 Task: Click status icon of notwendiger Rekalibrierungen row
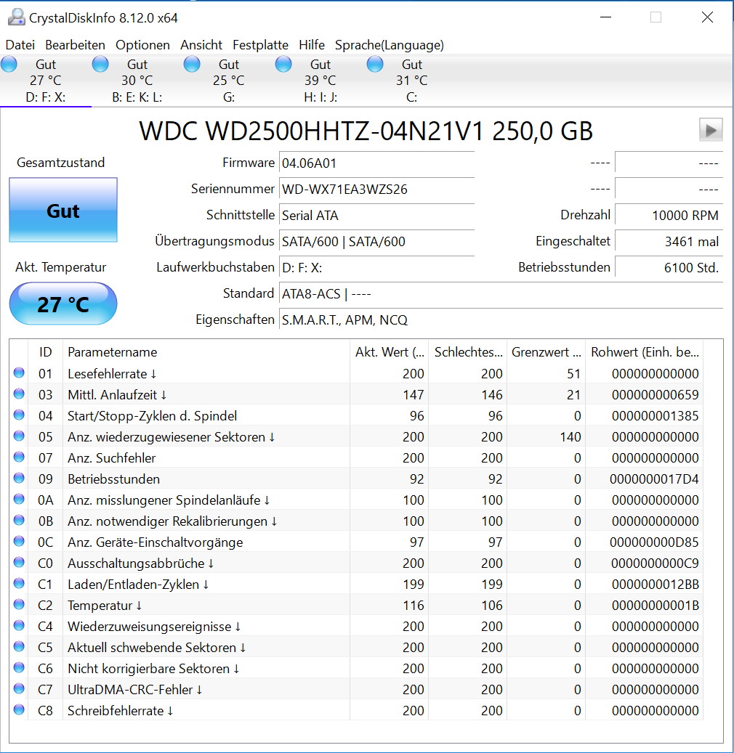[x=19, y=520]
